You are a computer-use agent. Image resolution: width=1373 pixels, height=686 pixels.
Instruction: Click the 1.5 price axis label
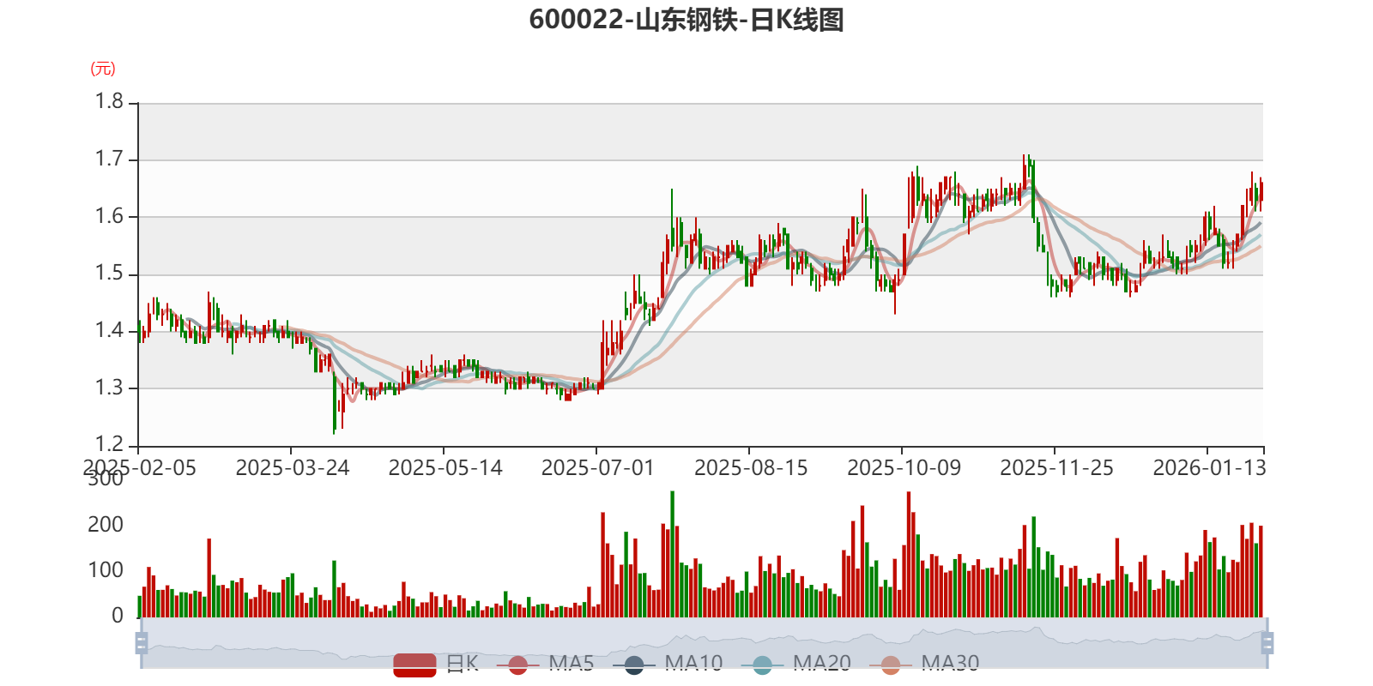[x=109, y=274]
